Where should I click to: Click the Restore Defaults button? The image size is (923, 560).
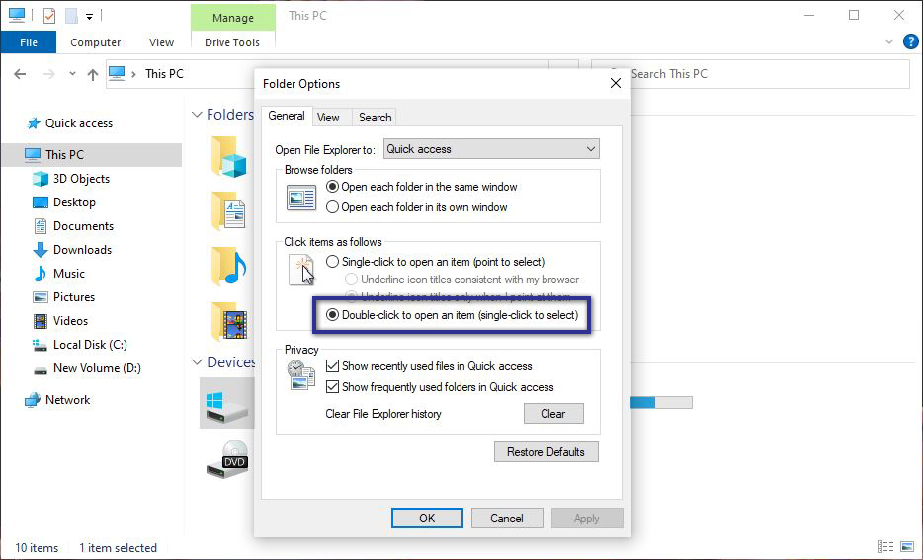[x=546, y=452]
